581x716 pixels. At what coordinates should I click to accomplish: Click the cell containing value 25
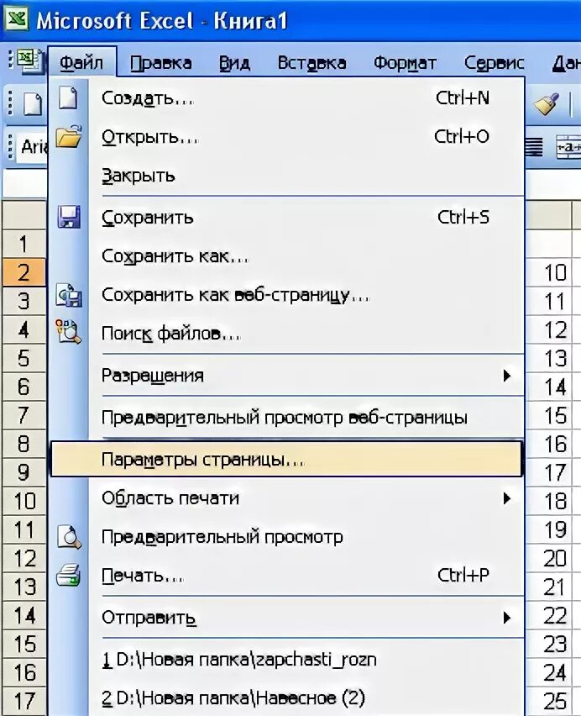coord(549,702)
